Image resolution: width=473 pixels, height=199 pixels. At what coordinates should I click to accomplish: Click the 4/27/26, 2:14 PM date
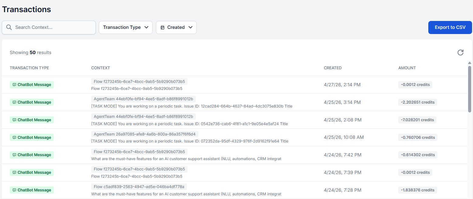(342, 85)
